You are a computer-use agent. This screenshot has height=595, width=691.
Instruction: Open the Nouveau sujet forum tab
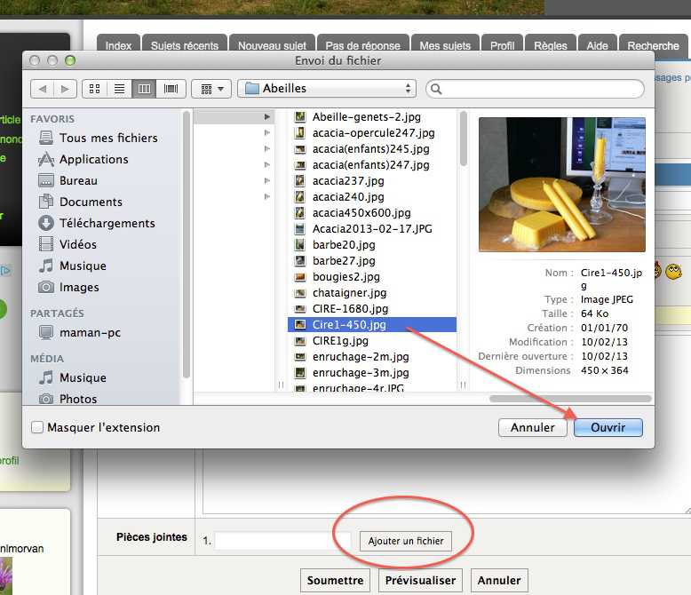tap(272, 45)
